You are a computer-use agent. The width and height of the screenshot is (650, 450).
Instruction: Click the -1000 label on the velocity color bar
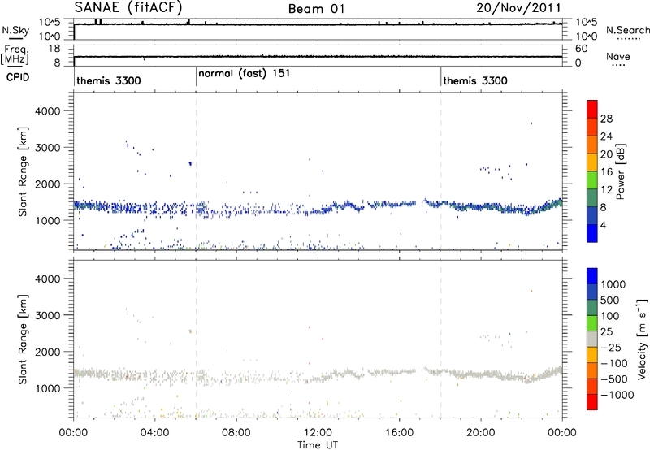coord(617,395)
